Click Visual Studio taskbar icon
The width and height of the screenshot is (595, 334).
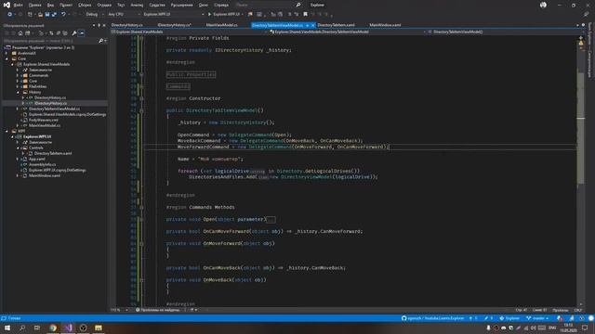(68, 328)
